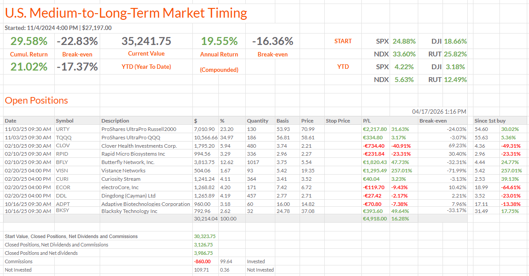Click the €2,217.80 URTY profit cell
Image resolution: width=529 pixels, height=276 pixels.
pos(375,129)
